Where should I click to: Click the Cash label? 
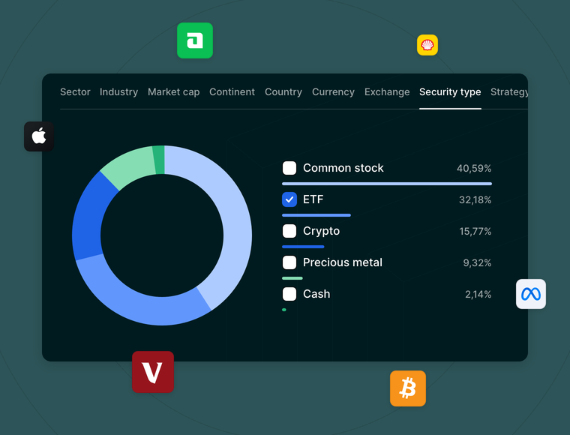point(316,294)
